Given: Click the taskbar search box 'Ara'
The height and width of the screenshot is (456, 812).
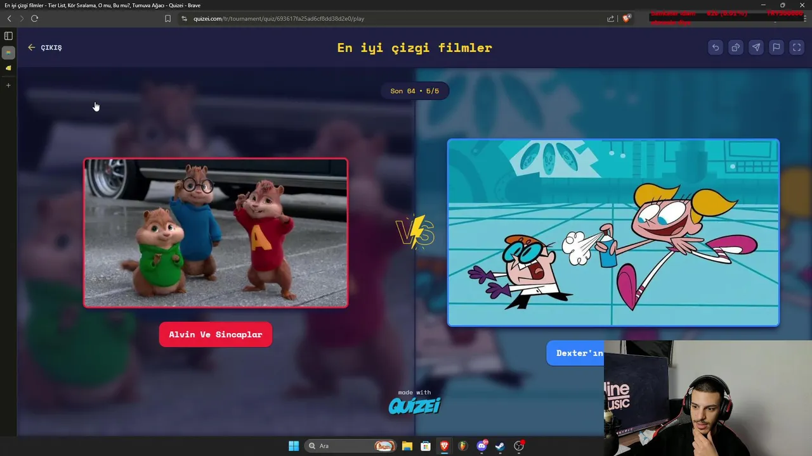Looking at the screenshot, I should pos(350,446).
